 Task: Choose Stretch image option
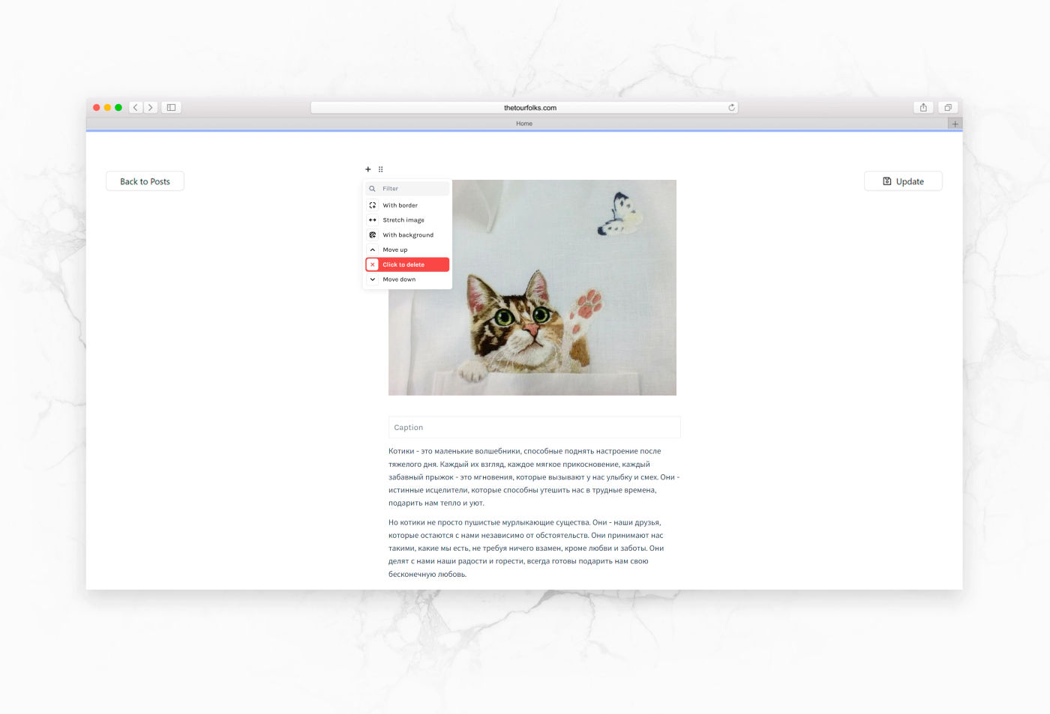(x=407, y=220)
